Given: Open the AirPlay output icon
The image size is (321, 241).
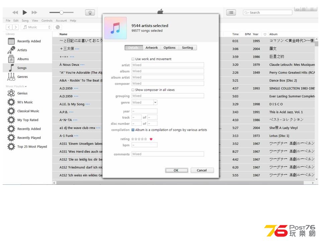Looking at the screenshot, I should click(x=90, y=12).
